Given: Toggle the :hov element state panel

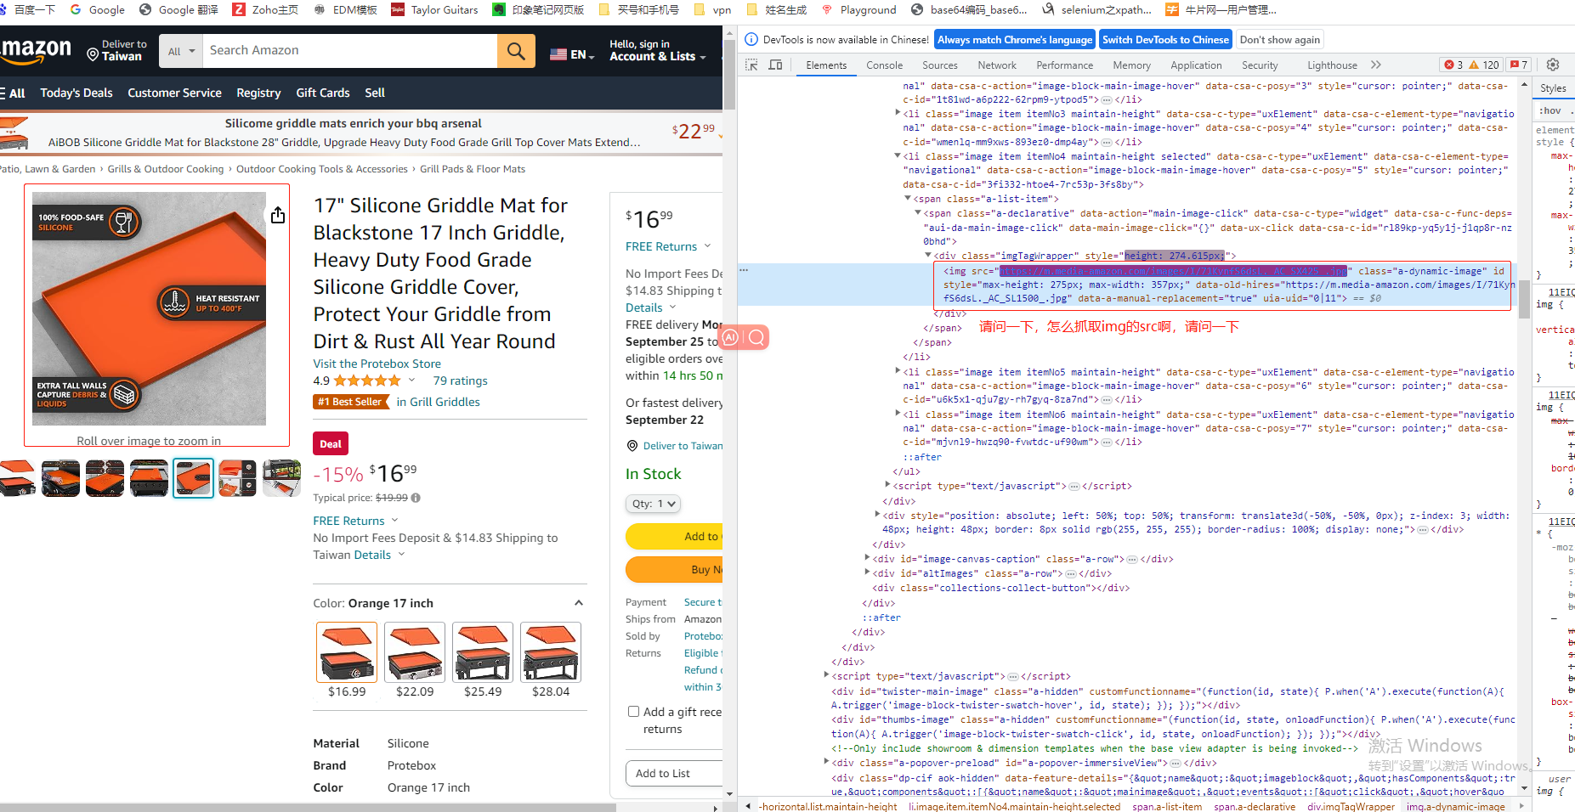Looking at the screenshot, I should click(1550, 110).
